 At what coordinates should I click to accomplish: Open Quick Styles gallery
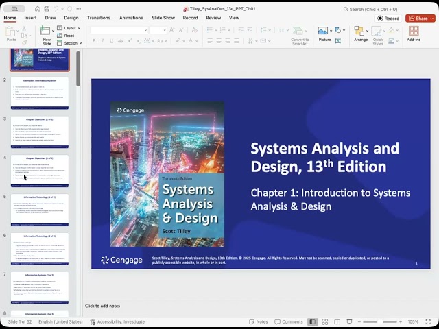[378, 36]
